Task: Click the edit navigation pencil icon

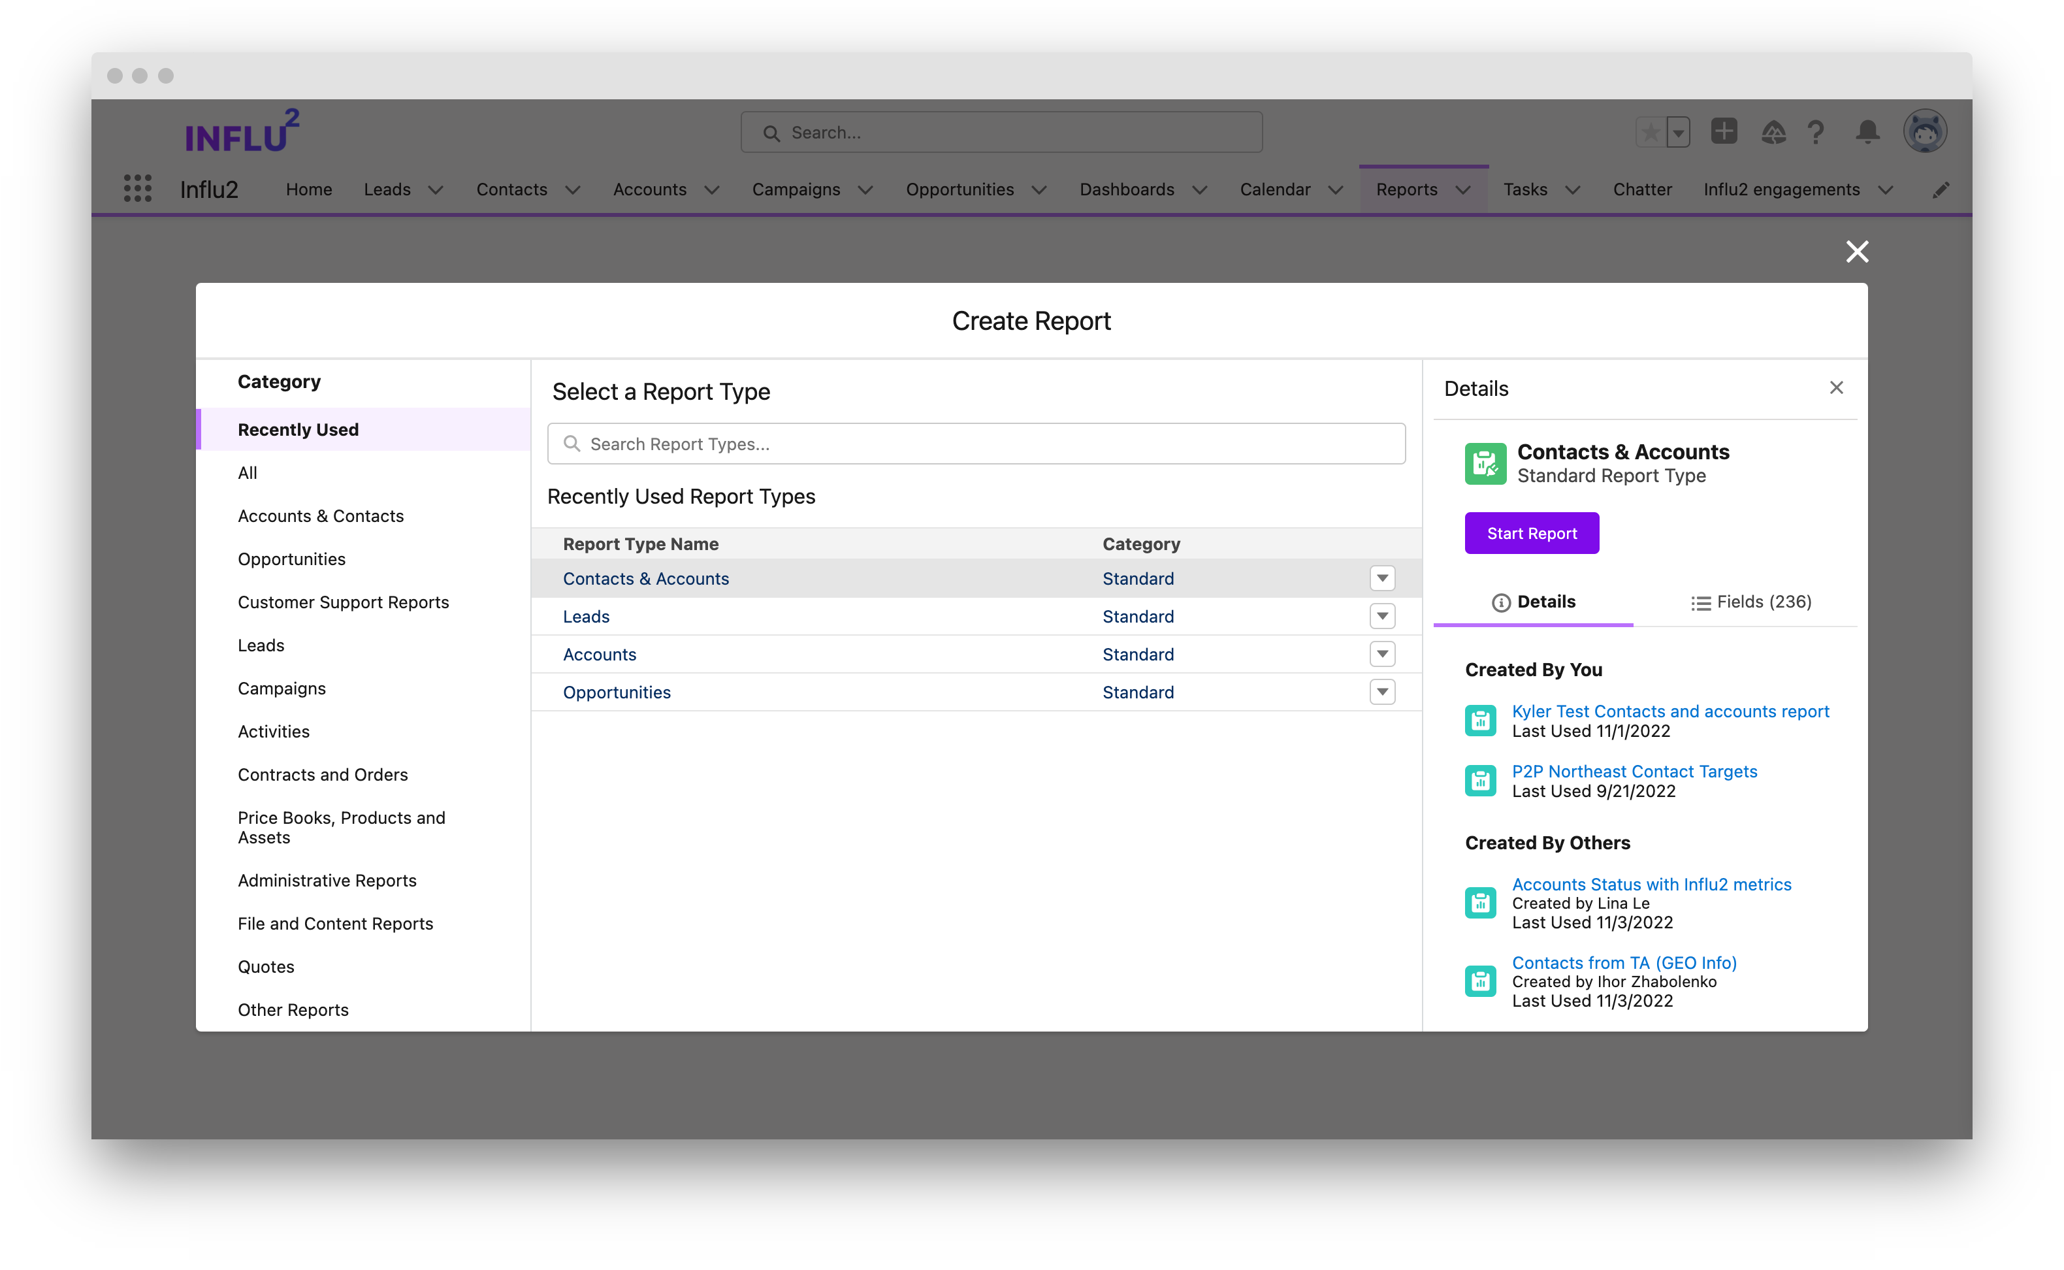Action: pos(1940,190)
